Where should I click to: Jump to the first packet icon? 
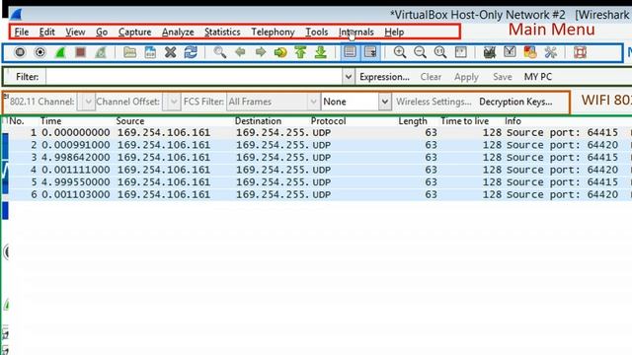pyautogui.click(x=300, y=52)
